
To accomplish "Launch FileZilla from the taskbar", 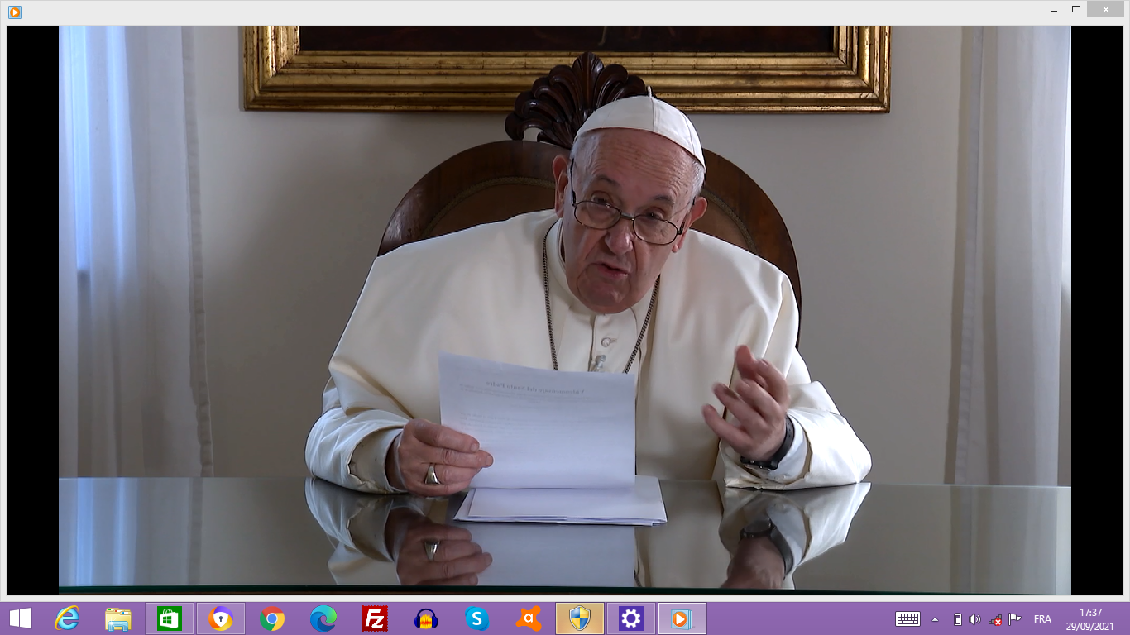I will [x=375, y=618].
